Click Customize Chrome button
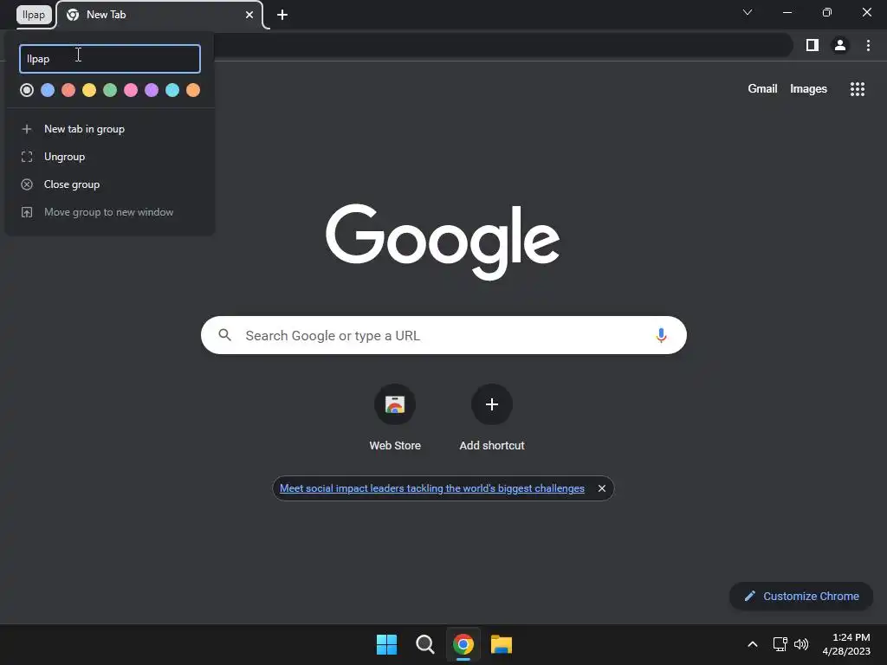The image size is (887, 665). (801, 596)
